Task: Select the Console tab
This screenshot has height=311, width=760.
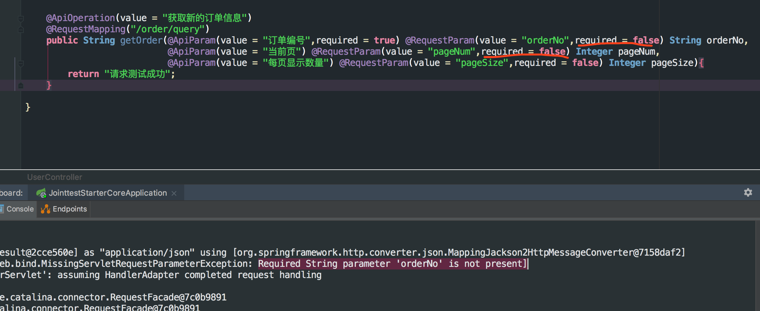Action: [x=20, y=209]
